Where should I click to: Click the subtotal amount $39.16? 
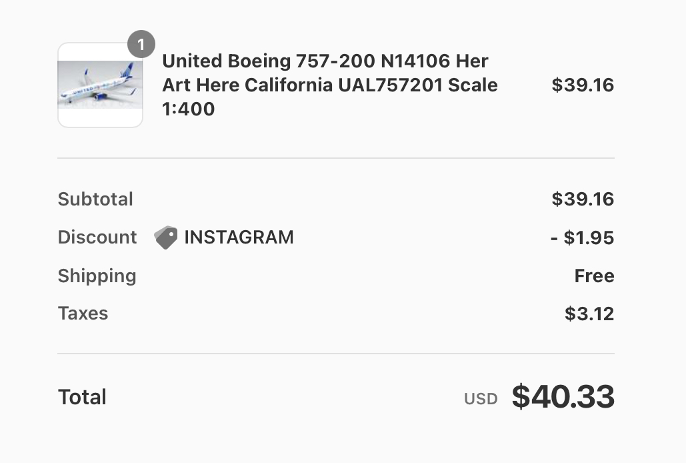tap(583, 199)
